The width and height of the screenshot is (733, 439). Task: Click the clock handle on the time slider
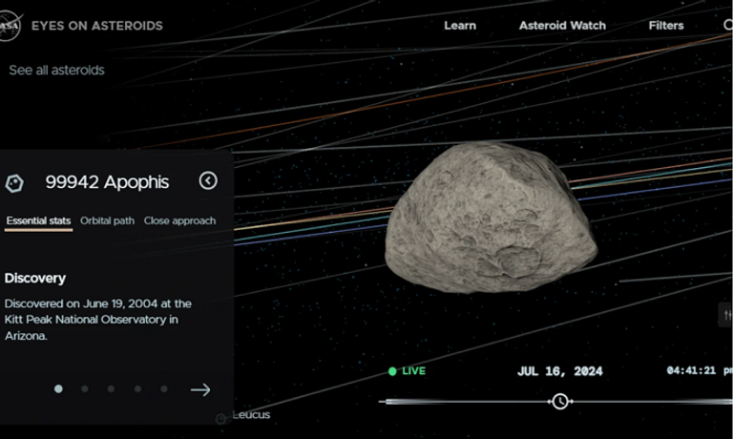pyautogui.click(x=560, y=402)
